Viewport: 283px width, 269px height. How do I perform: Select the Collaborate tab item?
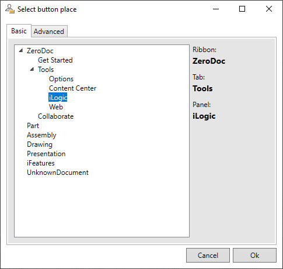[x=55, y=116]
